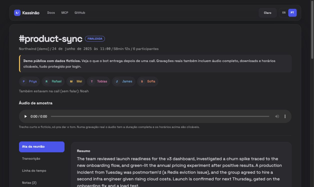Click the #product-sync heading
The width and height of the screenshot is (314, 187).
point(51,39)
